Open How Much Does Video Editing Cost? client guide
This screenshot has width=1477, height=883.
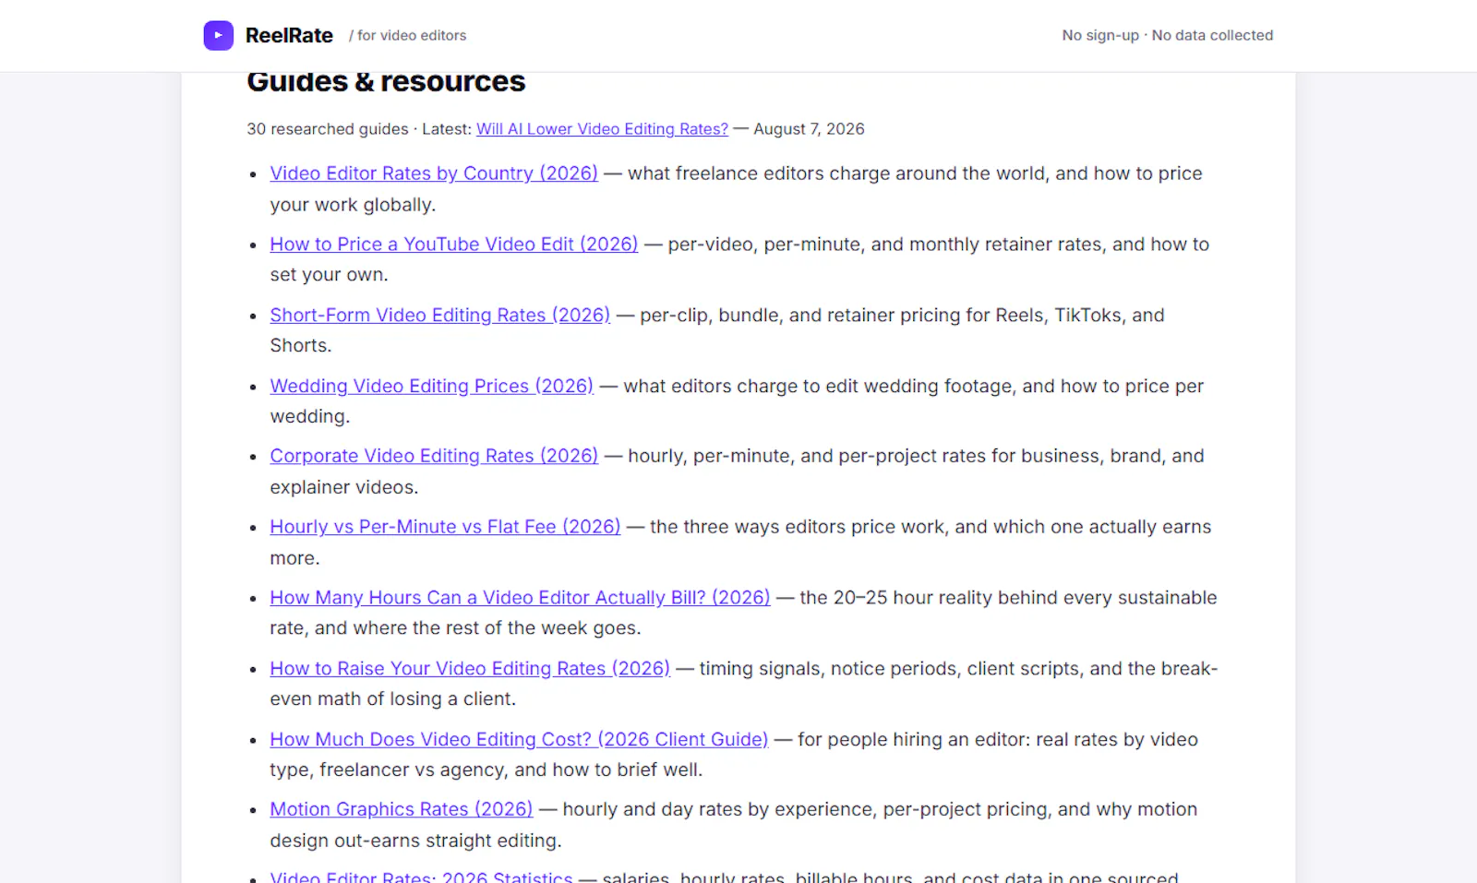point(519,740)
